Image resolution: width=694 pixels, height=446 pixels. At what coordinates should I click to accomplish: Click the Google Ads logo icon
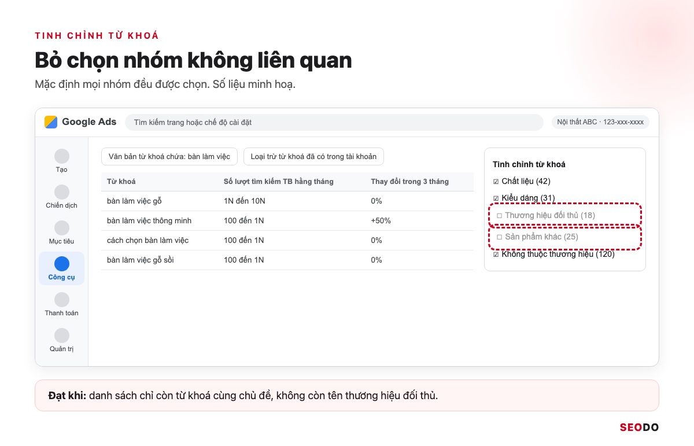click(x=51, y=122)
